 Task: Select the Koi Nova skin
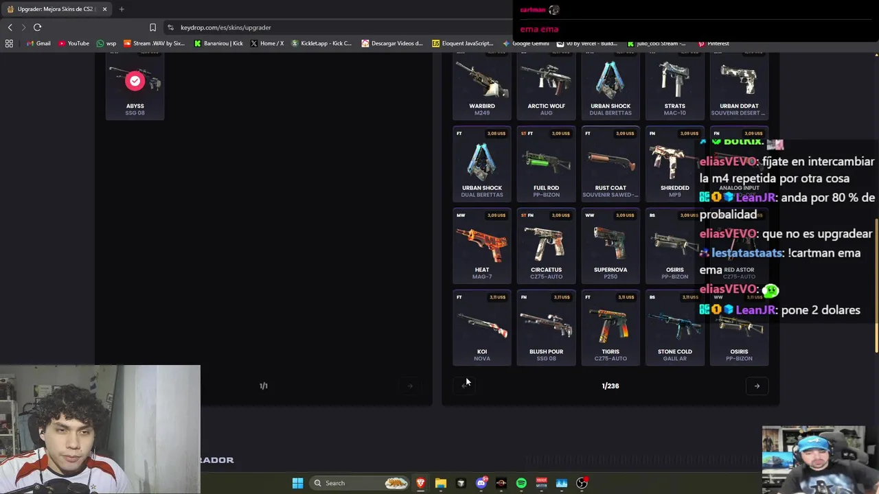(x=482, y=328)
